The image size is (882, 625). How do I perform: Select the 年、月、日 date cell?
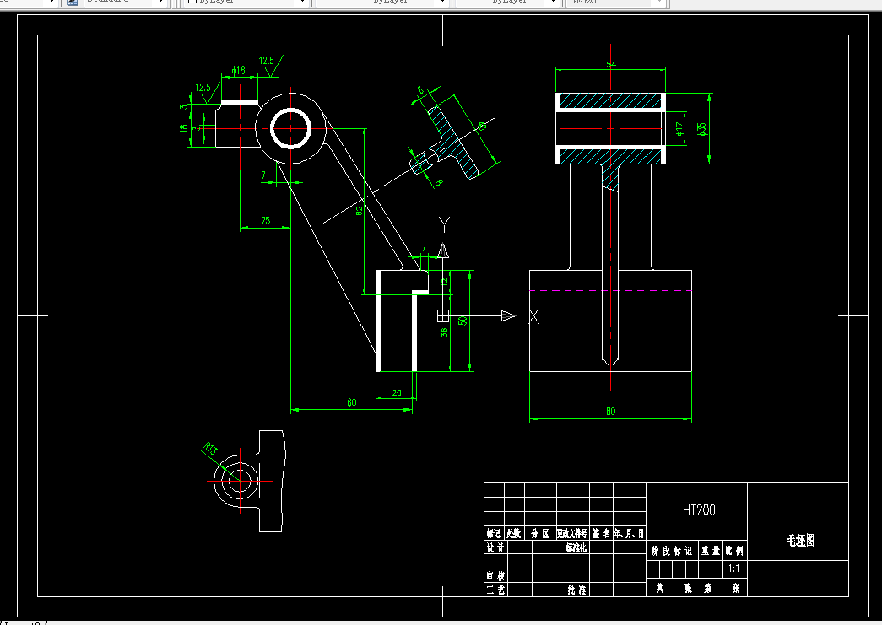coord(629,533)
